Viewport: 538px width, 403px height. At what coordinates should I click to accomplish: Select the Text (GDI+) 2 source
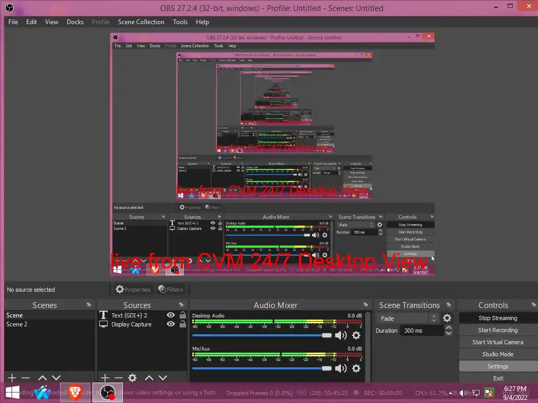point(129,315)
